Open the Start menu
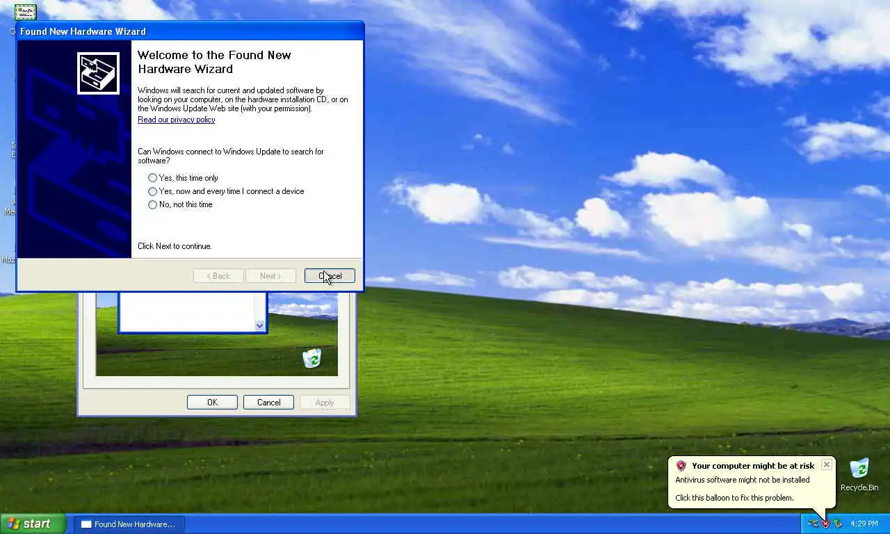Viewport: 890px width, 534px height. tap(33, 524)
